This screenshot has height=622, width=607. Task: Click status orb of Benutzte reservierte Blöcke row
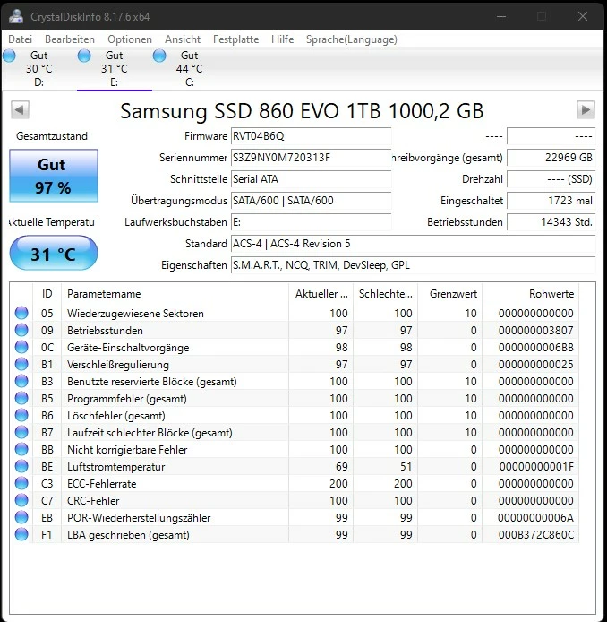click(21, 381)
